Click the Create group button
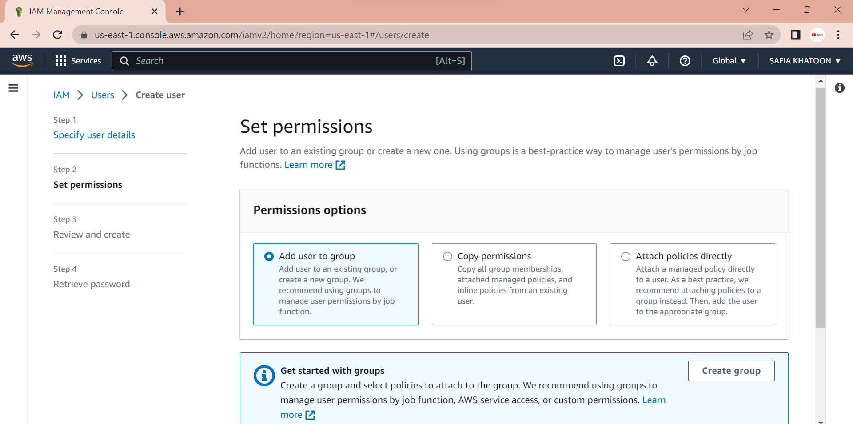The image size is (853, 424). [731, 371]
